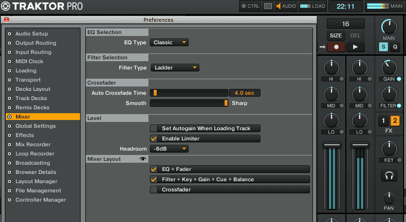Check the Crossfader layout option

(154, 189)
